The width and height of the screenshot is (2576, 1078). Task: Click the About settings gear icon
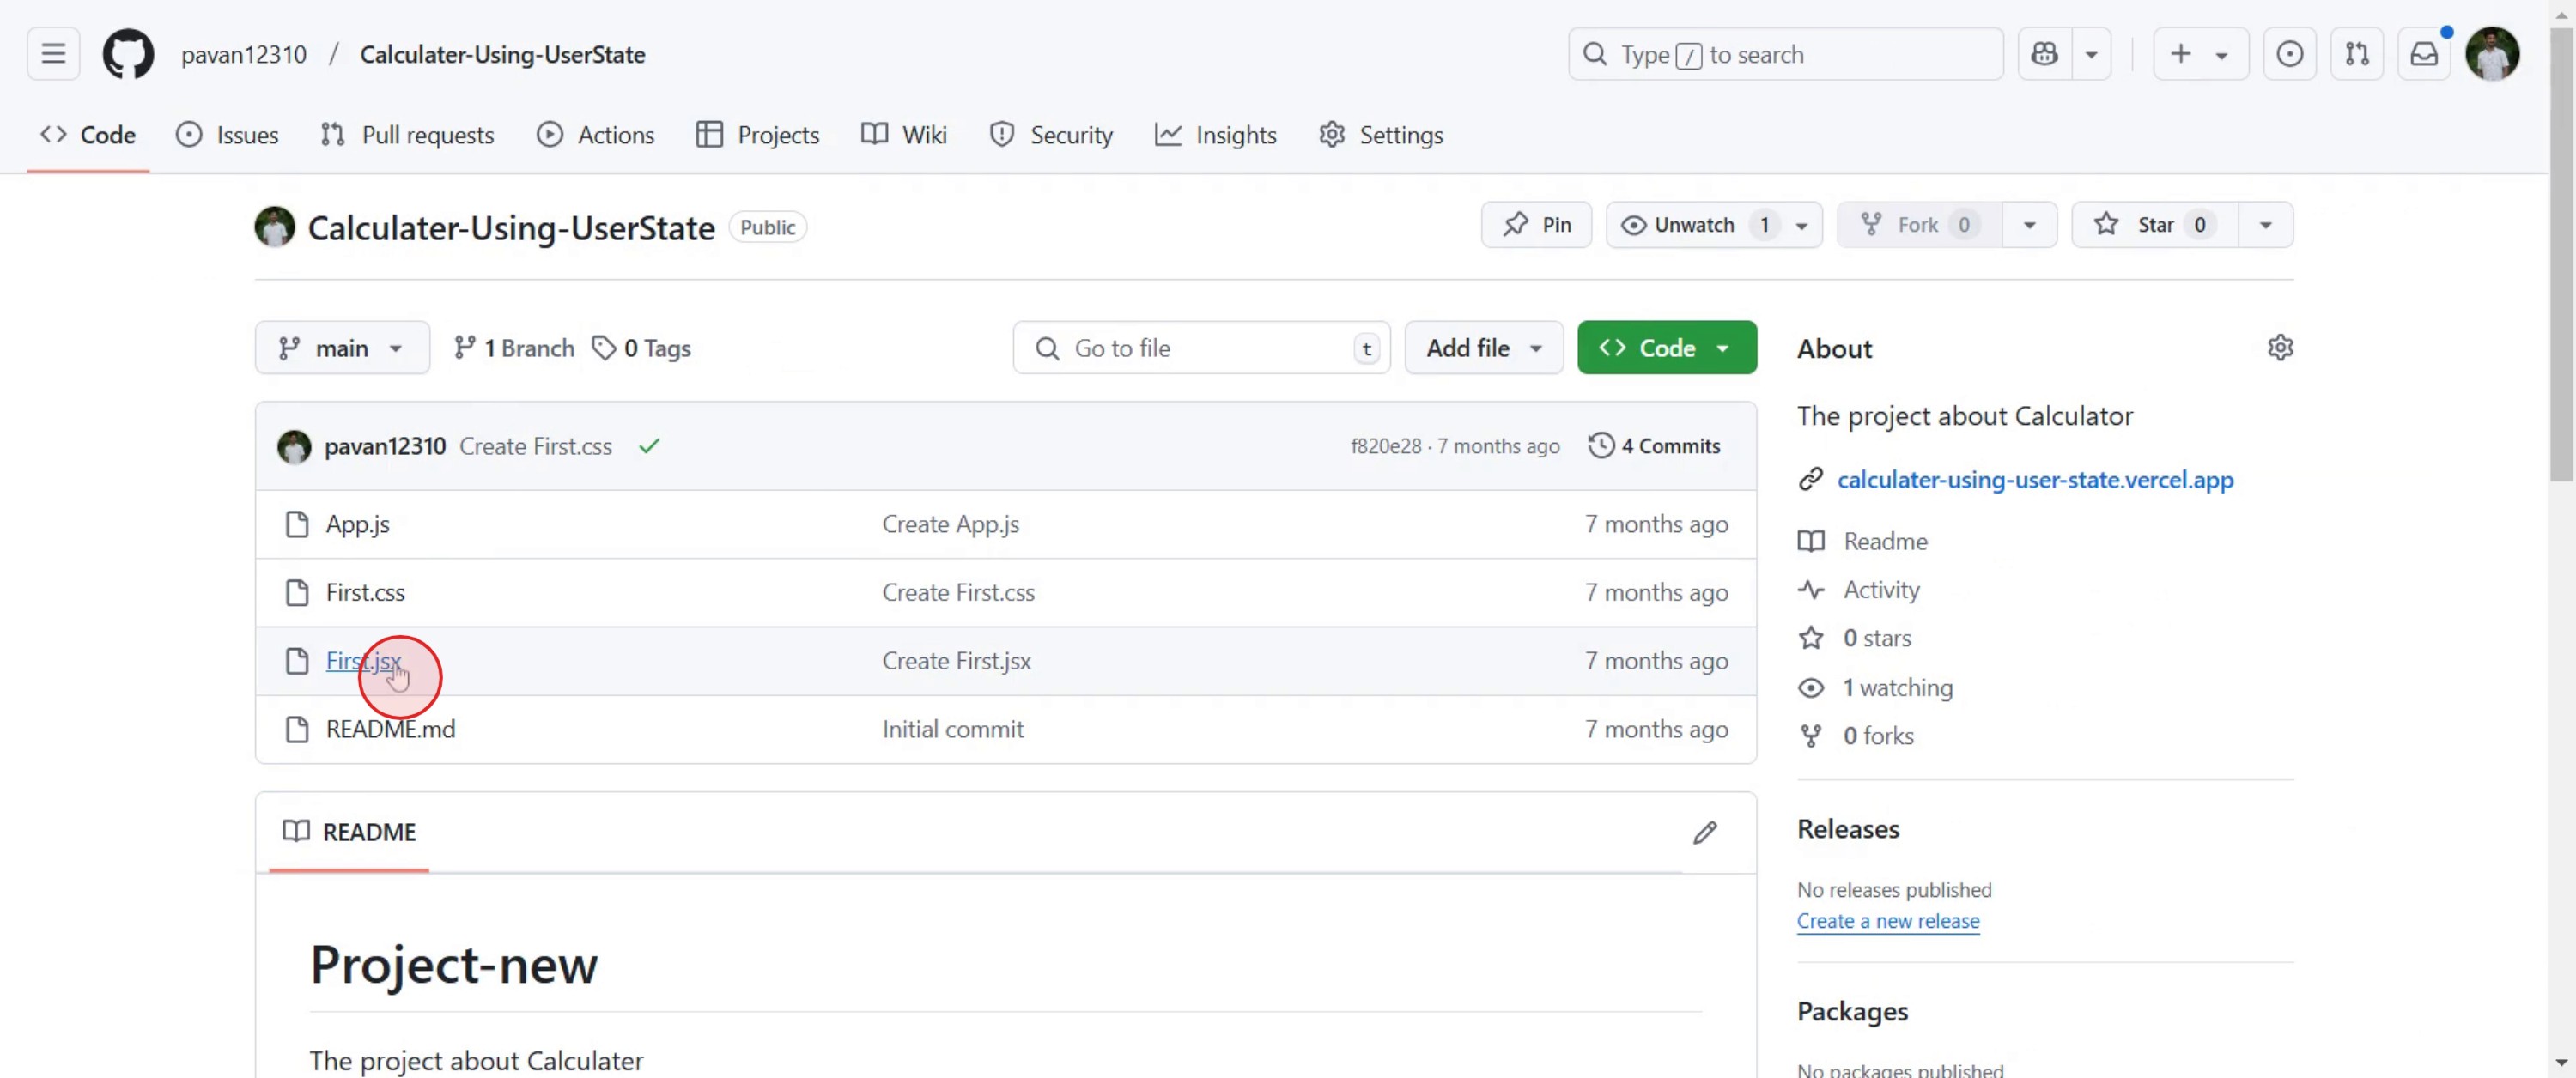tap(2279, 348)
